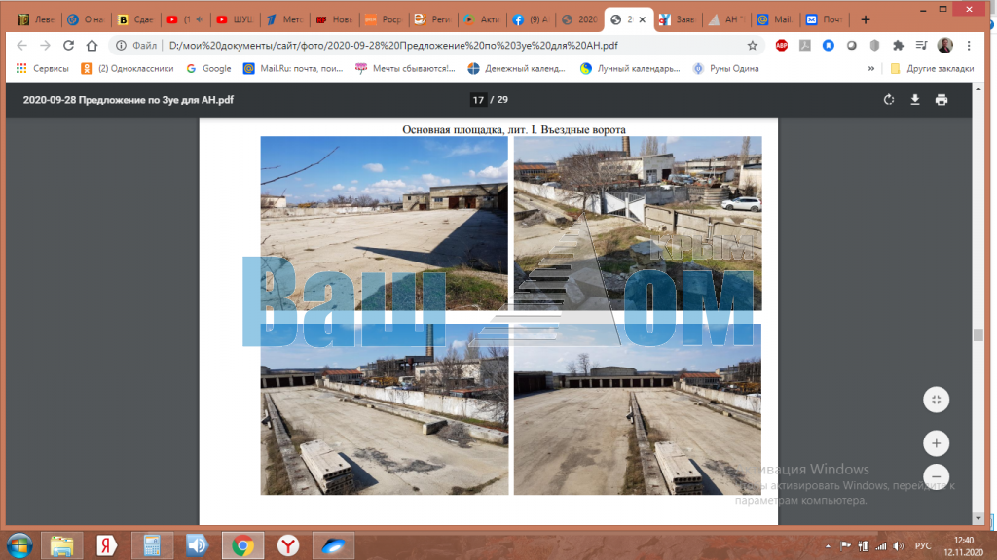Open Calculator from taskbar
Viewport: 997px width, 560px height.
pyautogui.click(x=152, y=545)
